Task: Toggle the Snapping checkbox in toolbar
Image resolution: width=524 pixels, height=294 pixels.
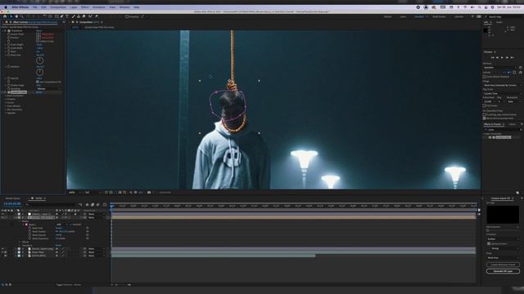Action: (127, 16)
